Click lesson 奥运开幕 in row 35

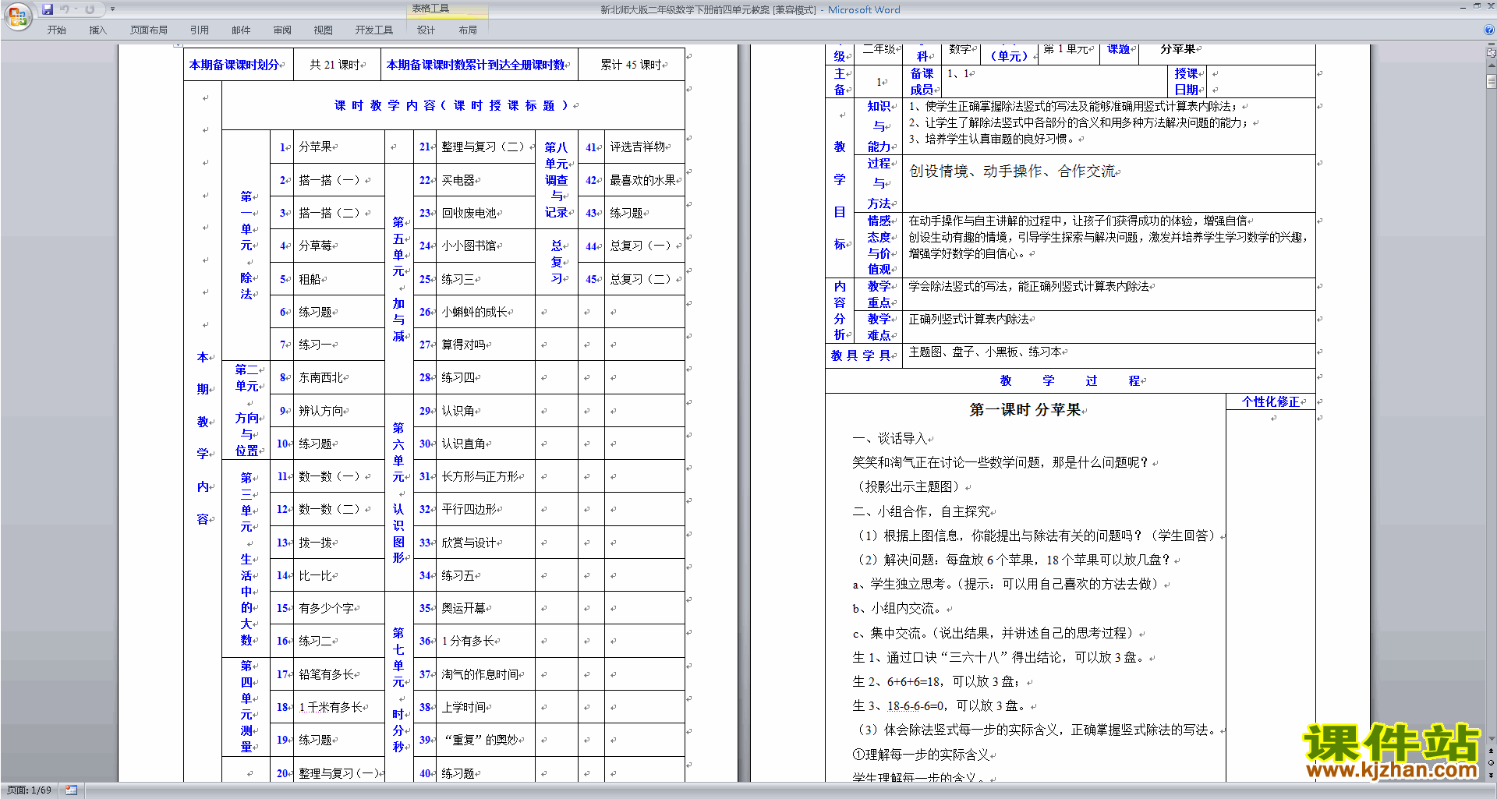click(x=464, y=608)
